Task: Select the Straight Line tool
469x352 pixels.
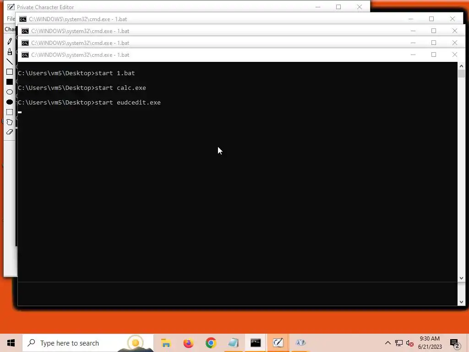Action: pos(10,62)
